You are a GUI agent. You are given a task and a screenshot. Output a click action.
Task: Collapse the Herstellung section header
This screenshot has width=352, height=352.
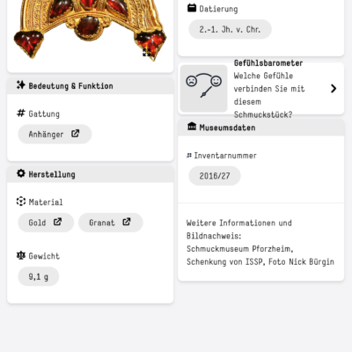pos(91,174)
